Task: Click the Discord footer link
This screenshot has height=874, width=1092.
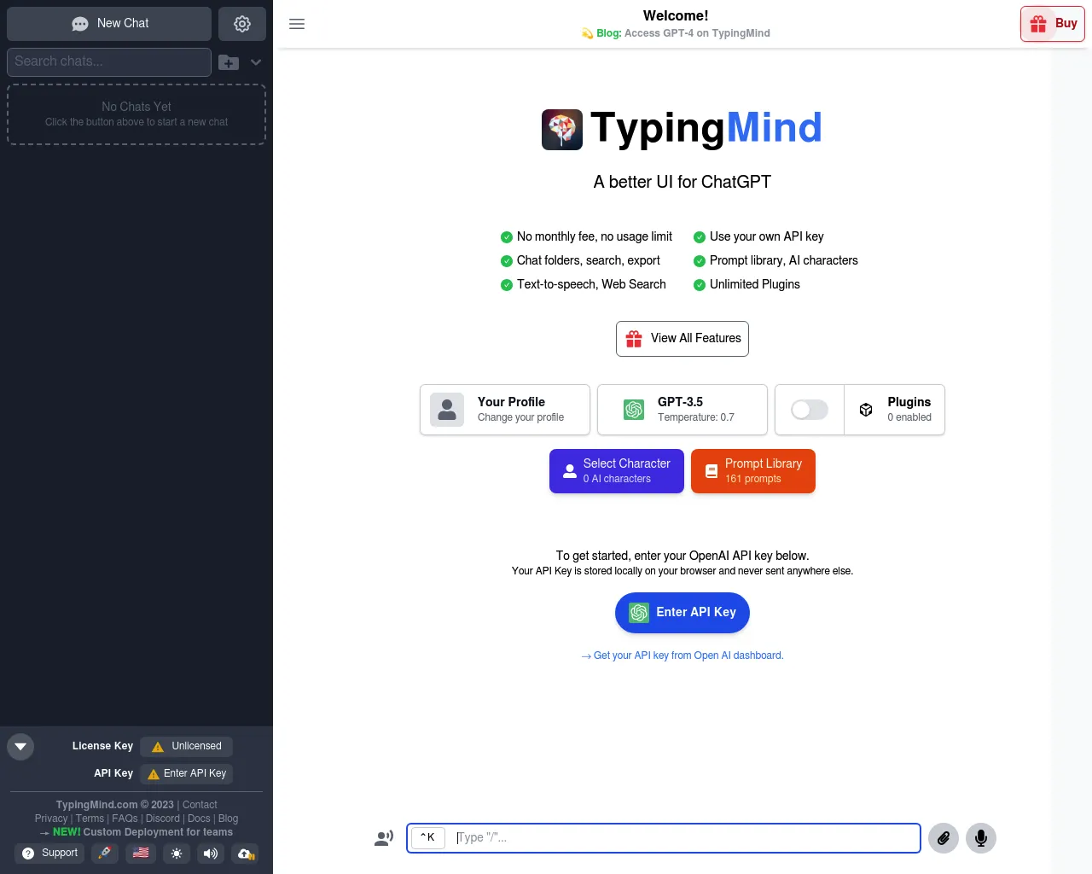Action: (162, 819)
